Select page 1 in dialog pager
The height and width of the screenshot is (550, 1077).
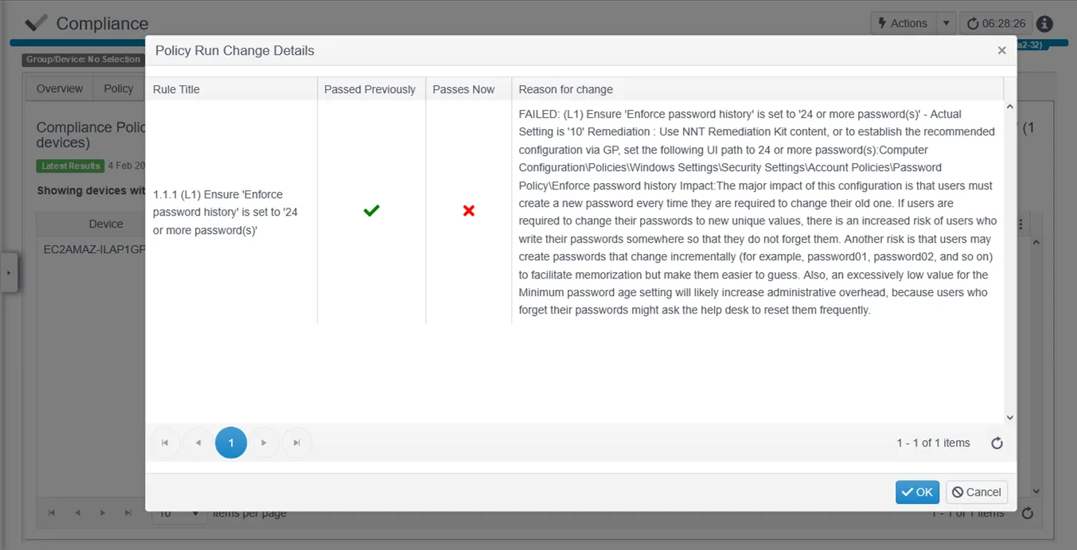click(231, 443)
